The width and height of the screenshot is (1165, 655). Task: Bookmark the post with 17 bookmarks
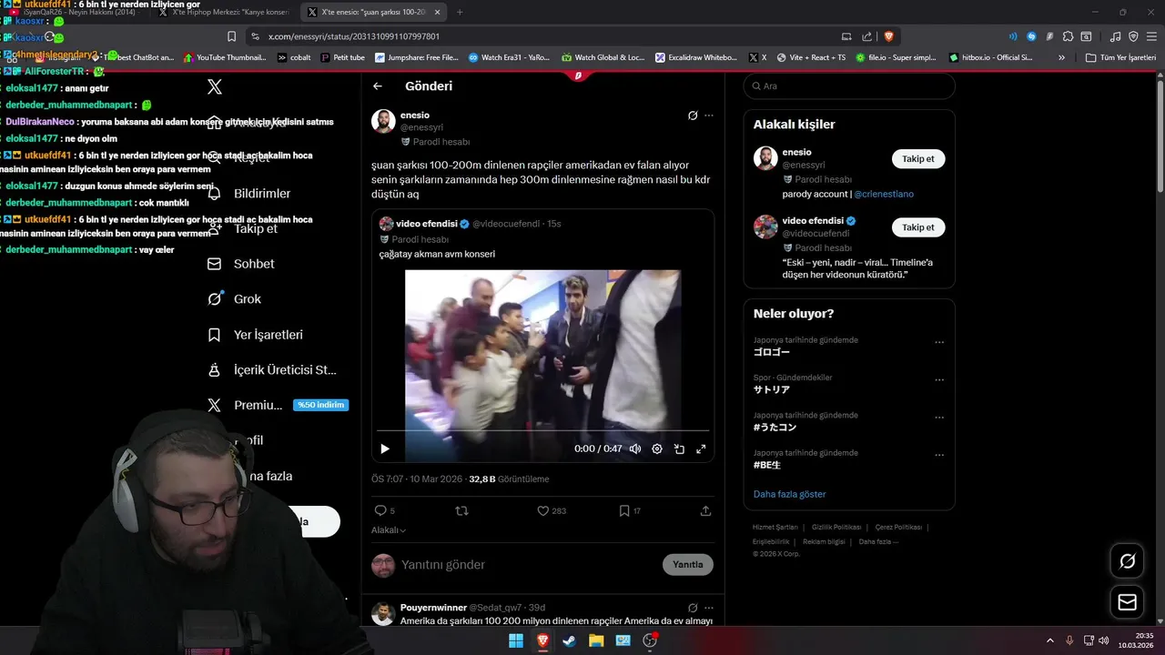coord(630,511)
